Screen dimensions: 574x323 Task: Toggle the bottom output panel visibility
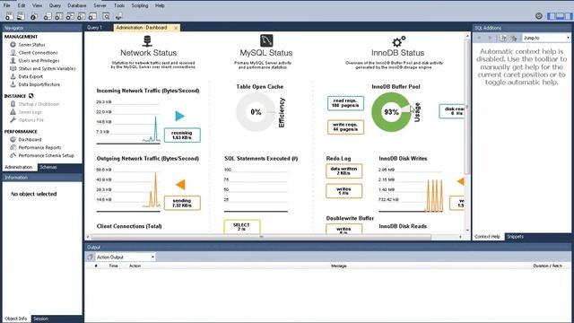(560, 16)
